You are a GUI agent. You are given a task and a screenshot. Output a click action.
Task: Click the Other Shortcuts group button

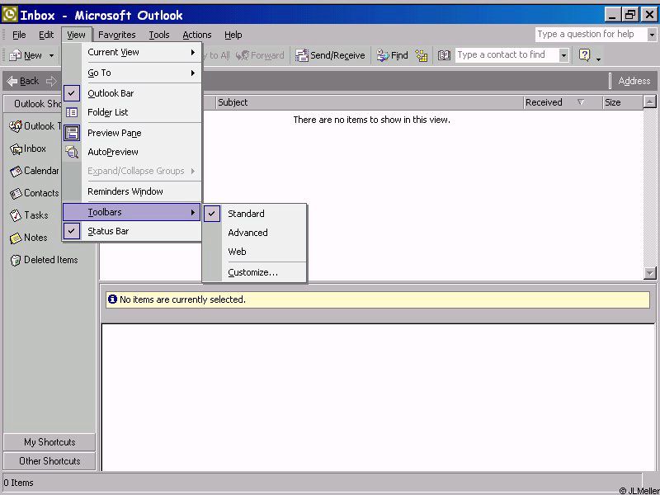pos(49,461)
